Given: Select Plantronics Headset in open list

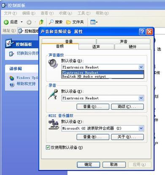Looking at the screenshot, I should [x=103, y=72].
